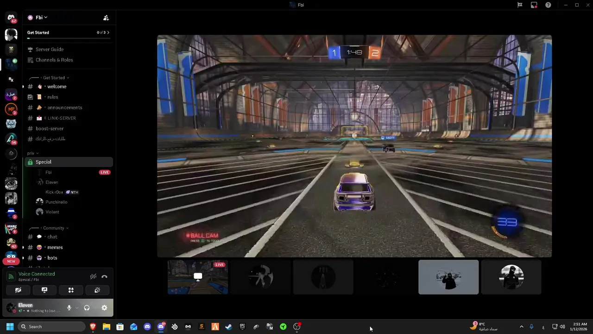Image resolution: width=593 pixels, height=334 pixels.
Task: Open activities launcher icon in voice panel
Action: click(x=71, y=290)
